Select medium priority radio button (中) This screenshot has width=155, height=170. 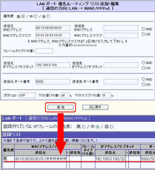coord(36,16)
